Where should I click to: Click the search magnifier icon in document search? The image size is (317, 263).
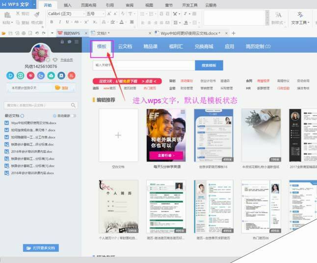click(73, 105)
